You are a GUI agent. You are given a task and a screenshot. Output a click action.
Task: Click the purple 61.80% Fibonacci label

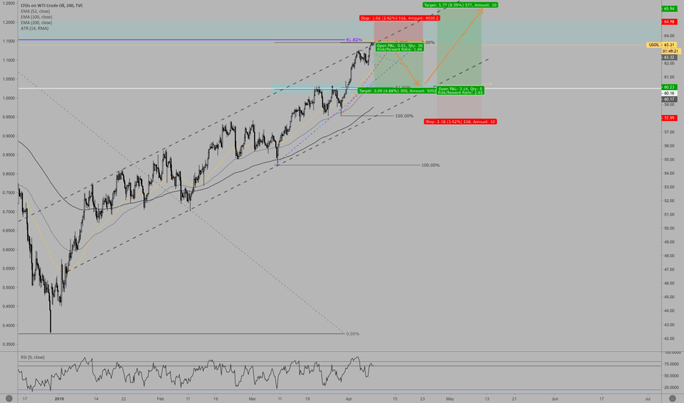354,40
